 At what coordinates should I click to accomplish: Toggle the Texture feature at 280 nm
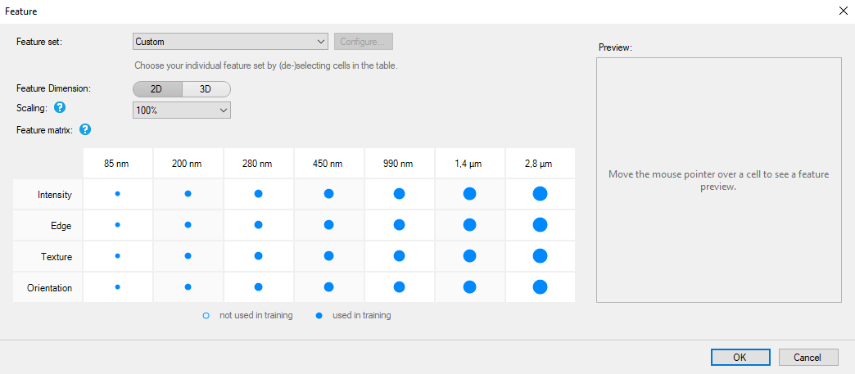coord(259,255)
